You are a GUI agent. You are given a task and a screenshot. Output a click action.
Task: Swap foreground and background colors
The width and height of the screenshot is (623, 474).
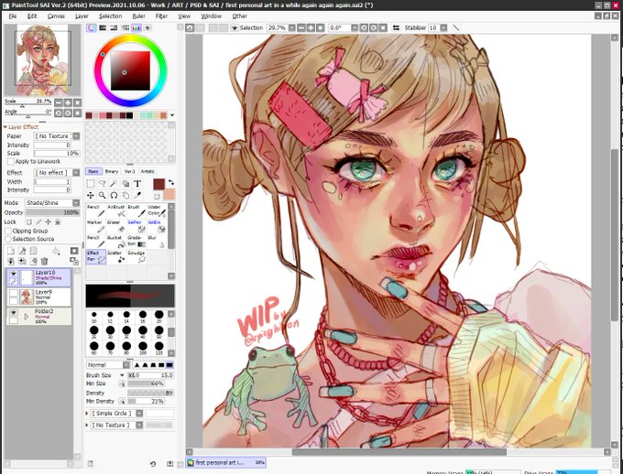(171, 182)
